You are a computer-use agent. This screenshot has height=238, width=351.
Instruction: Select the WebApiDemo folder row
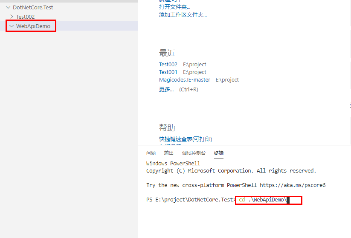click(69, 26)
